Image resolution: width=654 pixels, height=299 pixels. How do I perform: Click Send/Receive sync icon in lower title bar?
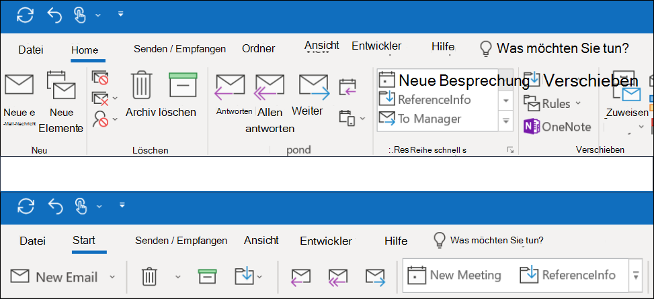26,206
